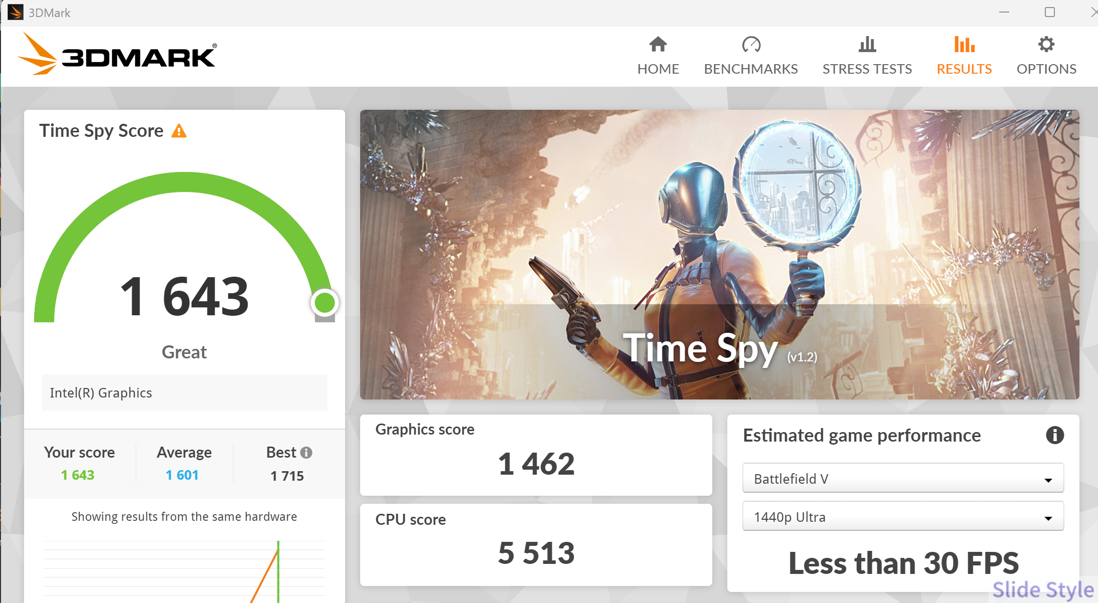Click the green score gauge indicator knob
Viewport: 1098px width, 603px height.
tap(325, 302)
